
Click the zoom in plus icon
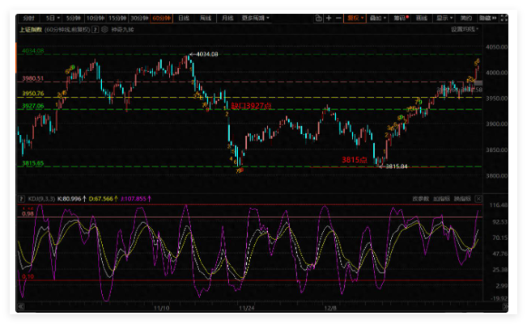[328, 17]
